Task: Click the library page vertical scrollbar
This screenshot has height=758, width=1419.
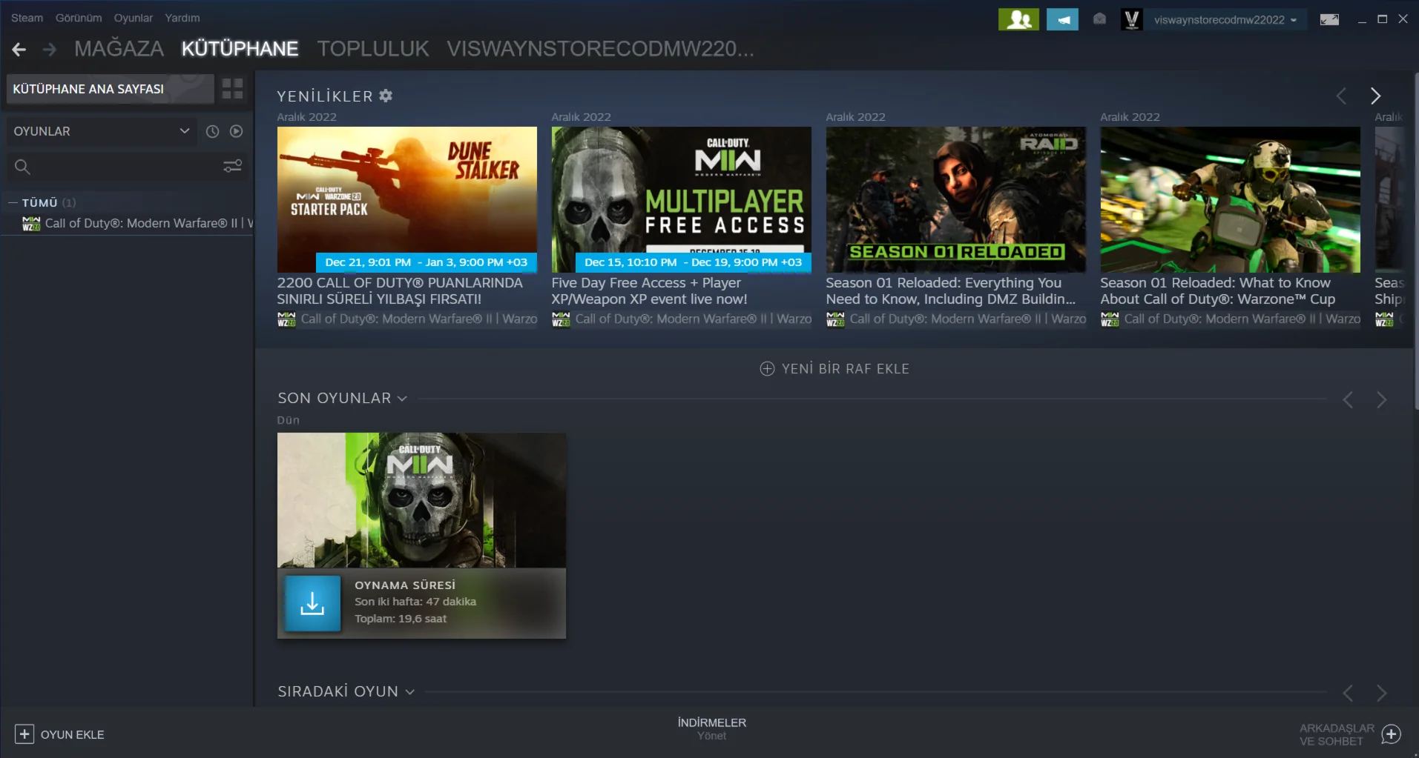Action: 1416,241
